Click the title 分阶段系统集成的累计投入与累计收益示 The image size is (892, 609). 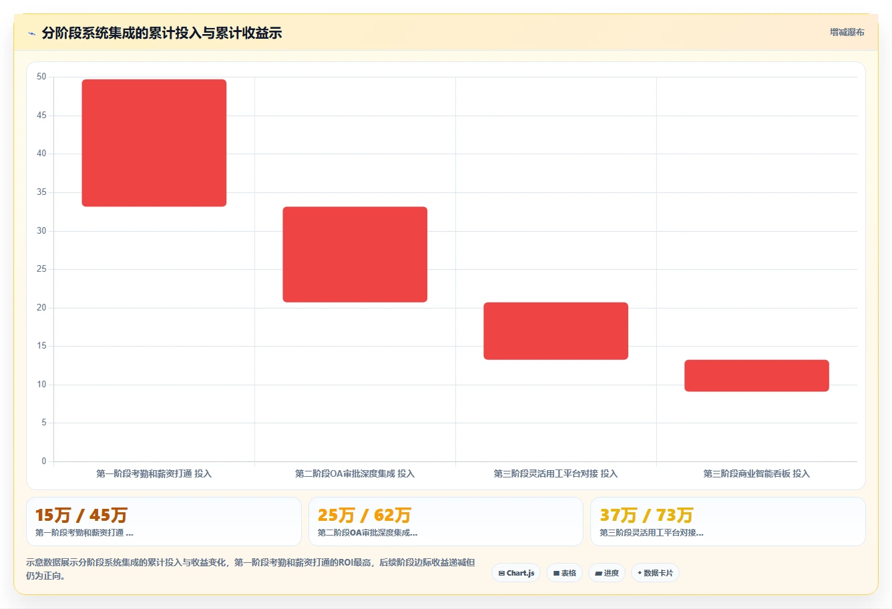(x=162, y=33)
